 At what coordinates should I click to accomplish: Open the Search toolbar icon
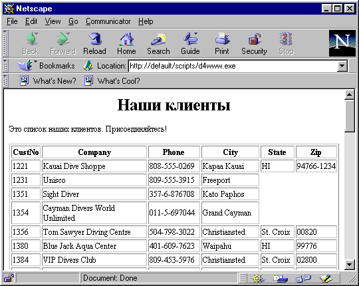[158, 43]
